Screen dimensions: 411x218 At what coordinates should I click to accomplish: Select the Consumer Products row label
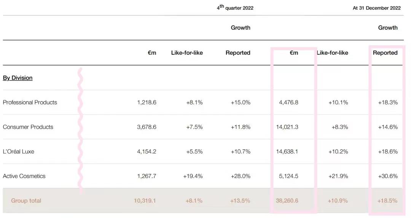click(x=28, y=127)
